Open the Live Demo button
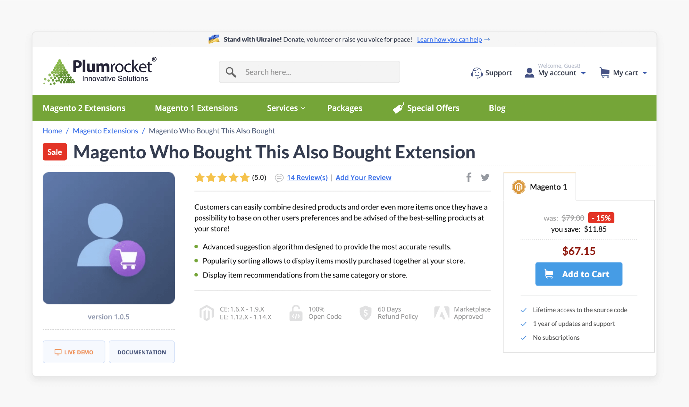689x407 pixels. pos(74,352)
